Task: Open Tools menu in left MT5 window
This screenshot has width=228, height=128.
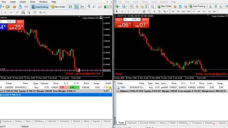Action: pos(32,2)
